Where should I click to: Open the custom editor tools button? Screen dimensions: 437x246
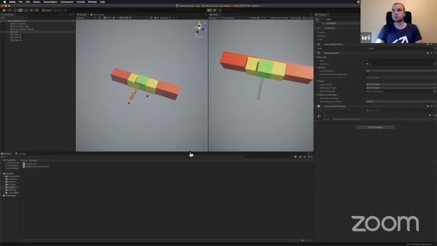pyautogui.click(x=37, y=10)
